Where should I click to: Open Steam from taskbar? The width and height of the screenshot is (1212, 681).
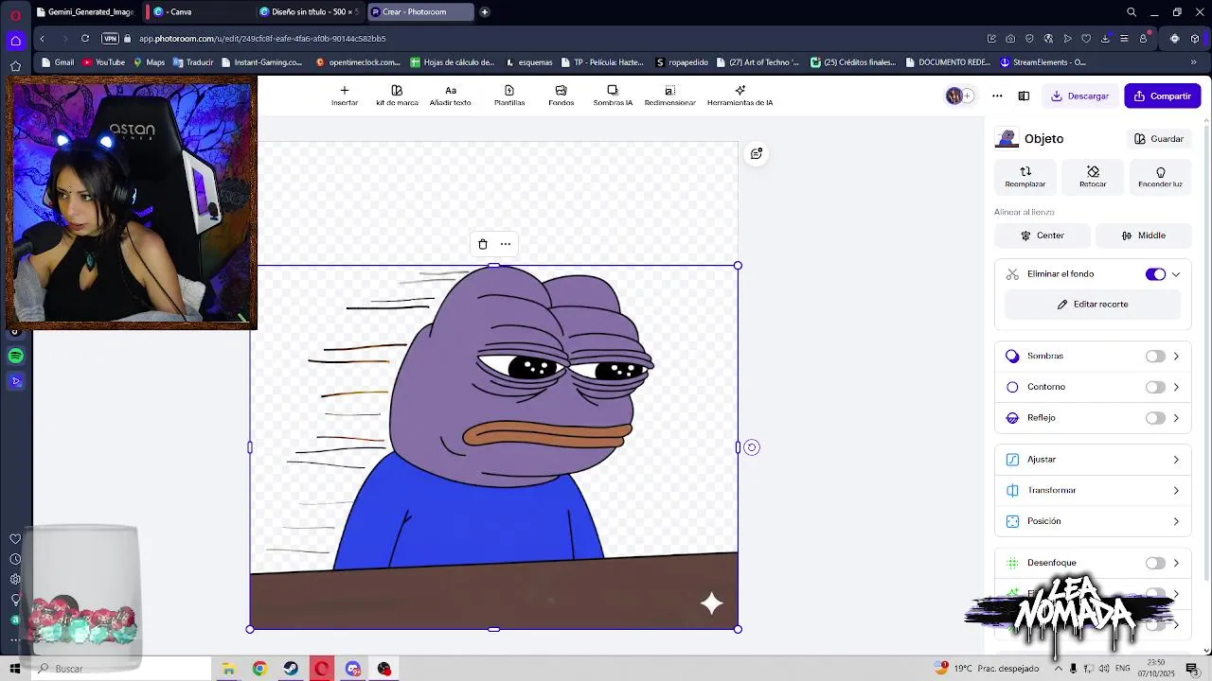[x=291, y=669]
